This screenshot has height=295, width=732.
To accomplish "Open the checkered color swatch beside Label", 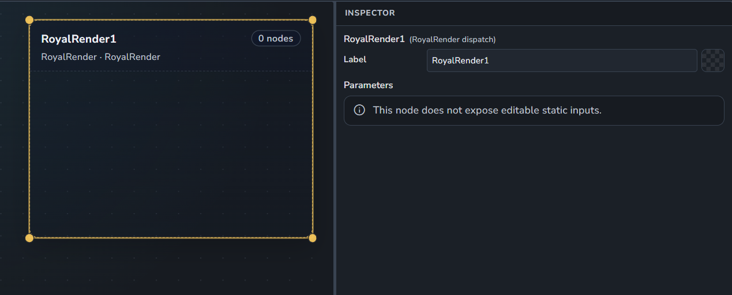I will [x=713, y=60].
